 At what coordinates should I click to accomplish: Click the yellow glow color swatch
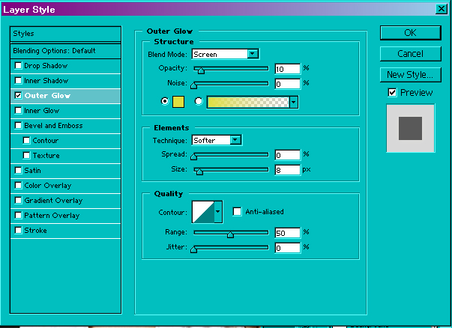tap(178, 102)
